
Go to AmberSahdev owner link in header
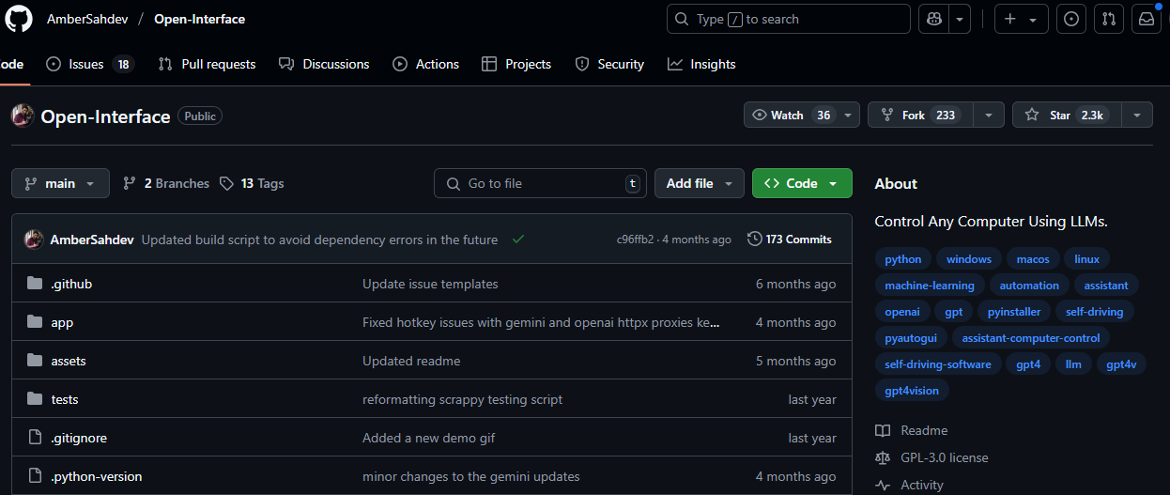(x=87, y=19)
